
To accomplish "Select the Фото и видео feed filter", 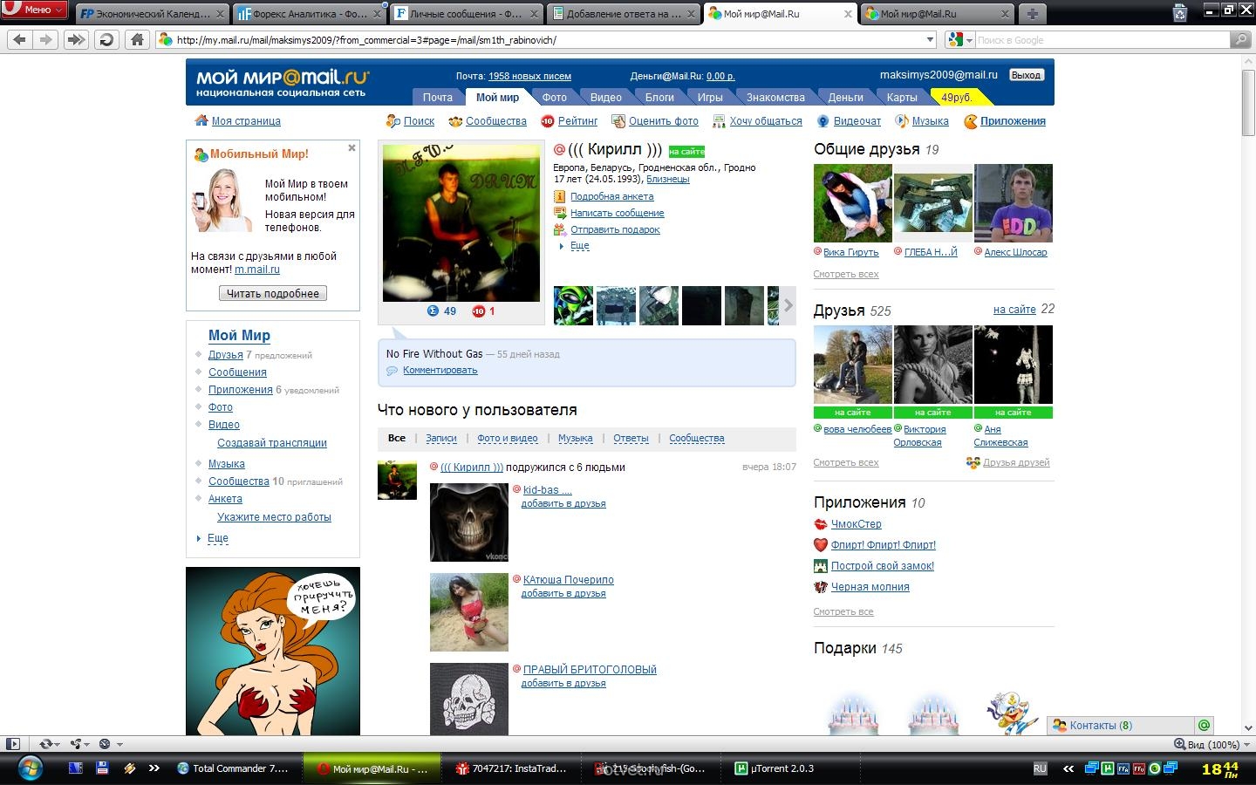I will [x=507, y=438].
